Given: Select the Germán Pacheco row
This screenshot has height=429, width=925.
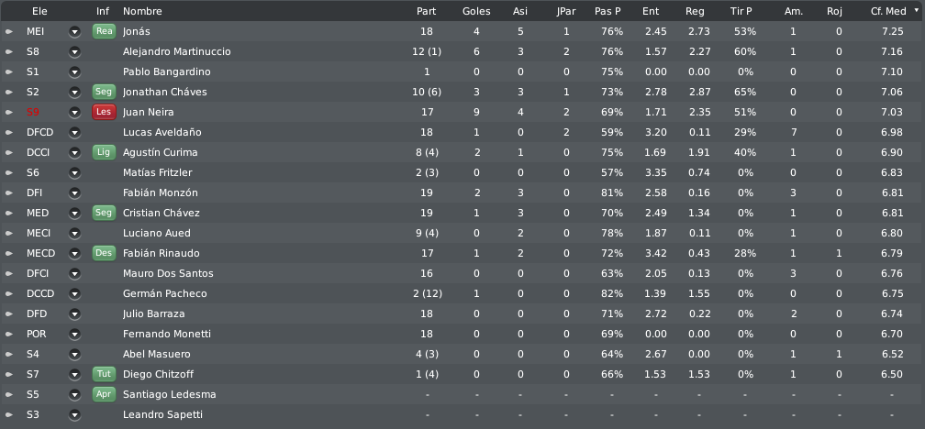Looking at the screenshot, I should point(462,293).
